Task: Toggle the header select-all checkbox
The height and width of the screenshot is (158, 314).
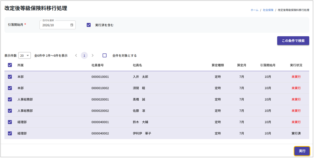Action: point(10,65)
